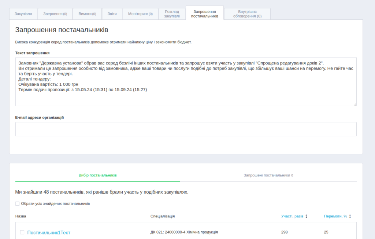Switch to Розгляд закупівлі tab
The height and width of the screenshot is (239, 375).
point(172,14)
